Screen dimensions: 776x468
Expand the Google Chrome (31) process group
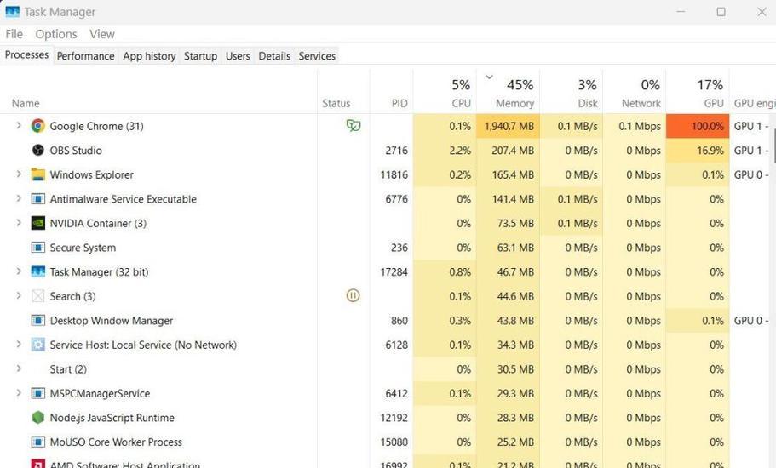(19, 126)
